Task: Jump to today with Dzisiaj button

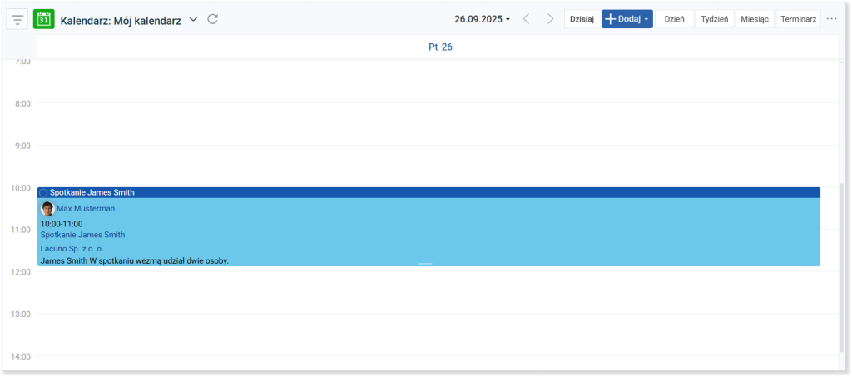Action: [x=582, y=19]
